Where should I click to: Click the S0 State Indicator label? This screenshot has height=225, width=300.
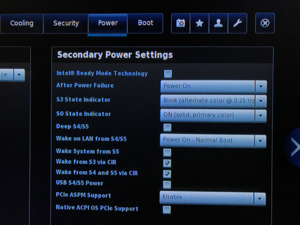pos(83,114)
